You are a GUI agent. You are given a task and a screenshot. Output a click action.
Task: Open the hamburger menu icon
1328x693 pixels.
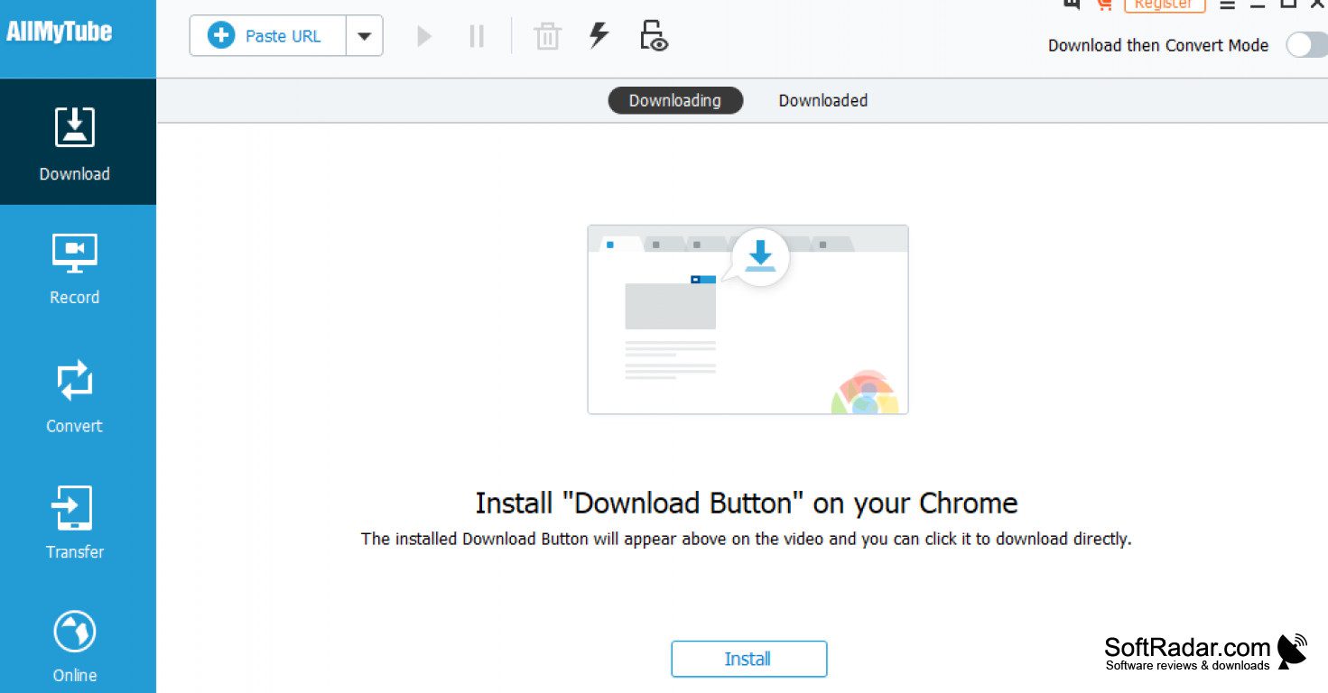[1227, 5]
